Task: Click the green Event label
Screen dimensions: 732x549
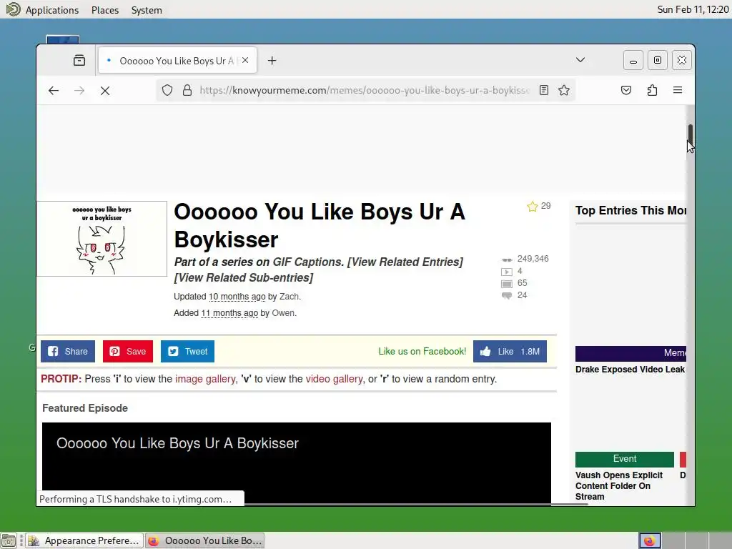Action: 625,459
